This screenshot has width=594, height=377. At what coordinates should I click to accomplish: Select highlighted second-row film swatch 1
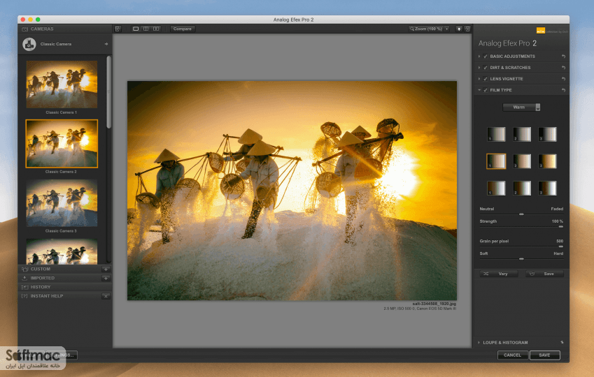(x=496, y=161)
